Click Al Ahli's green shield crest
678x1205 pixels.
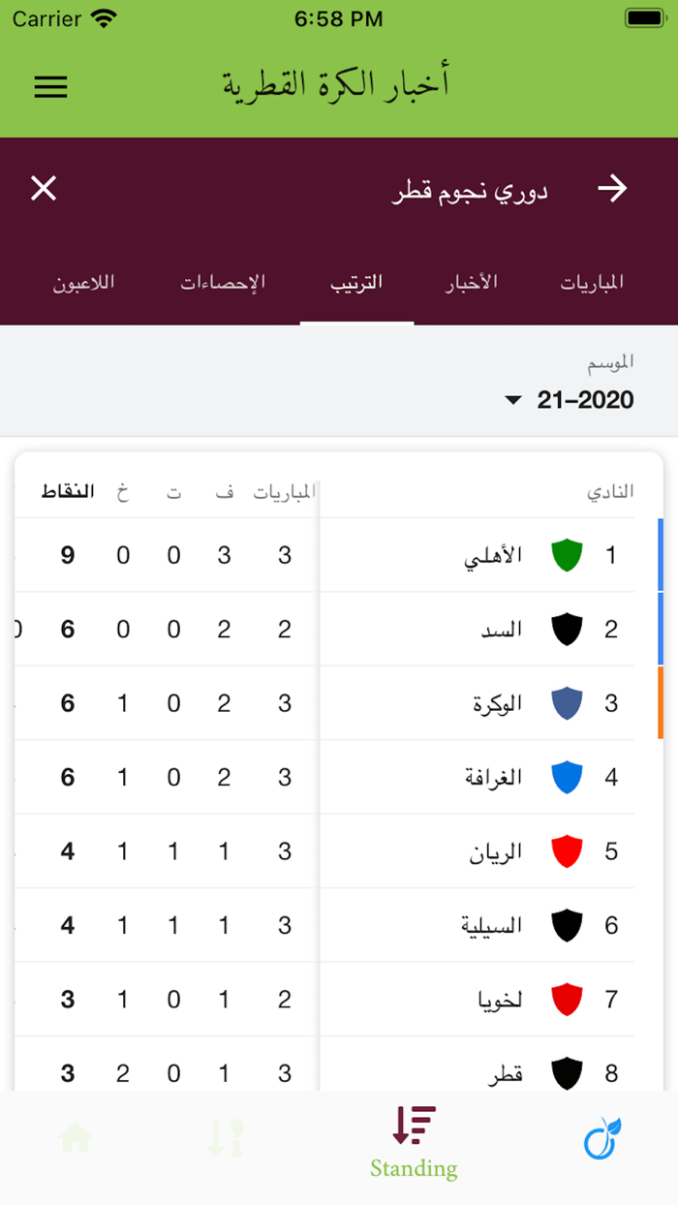[567, 555]
